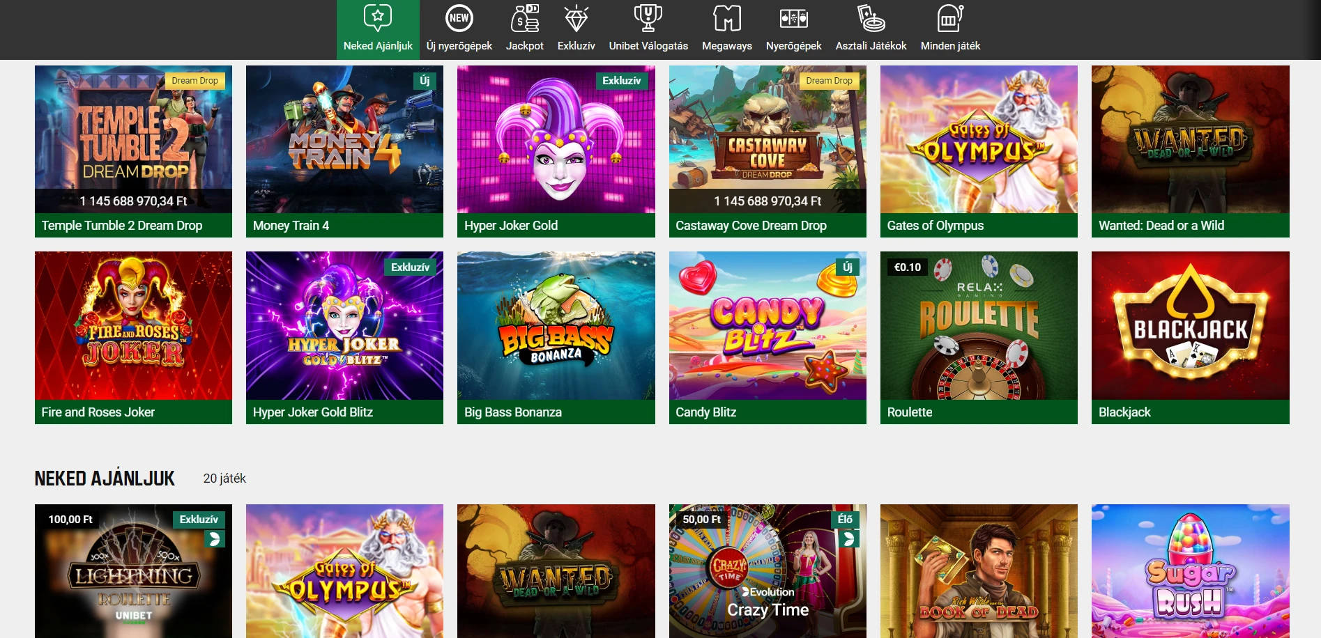
Task: Open Gates of Olympus in Neked Ajánljuk section
Action: [344, 571]
